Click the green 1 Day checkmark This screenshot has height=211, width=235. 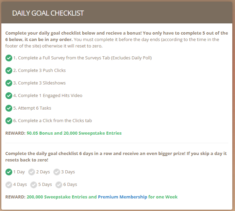[9, 172]
